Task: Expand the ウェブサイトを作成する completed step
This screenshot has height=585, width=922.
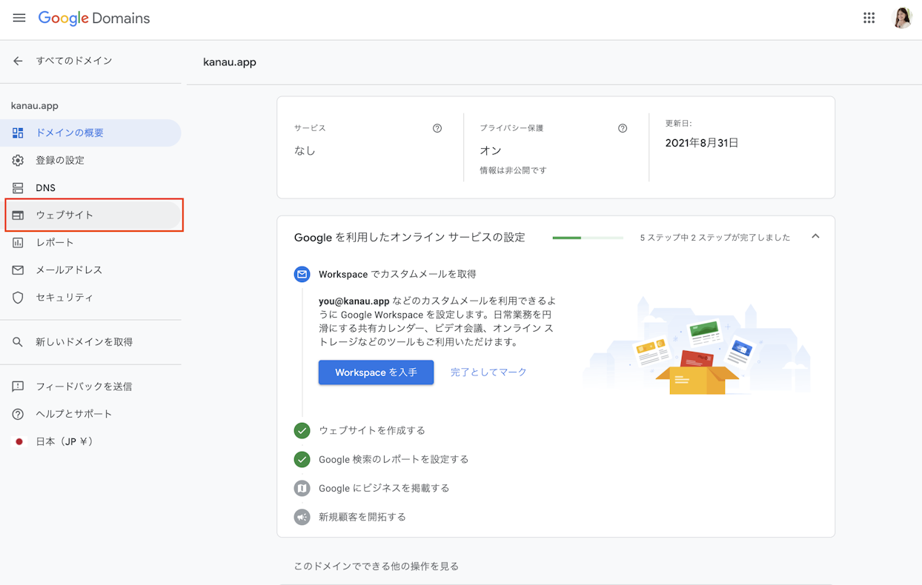Action: 372,430
